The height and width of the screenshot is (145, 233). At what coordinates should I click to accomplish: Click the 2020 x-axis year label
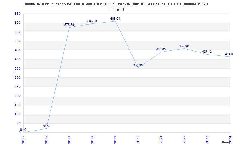pos(138,139)
